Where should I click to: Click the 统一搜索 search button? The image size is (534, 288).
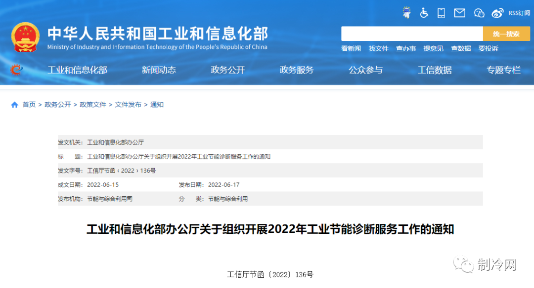pos(507,33)
